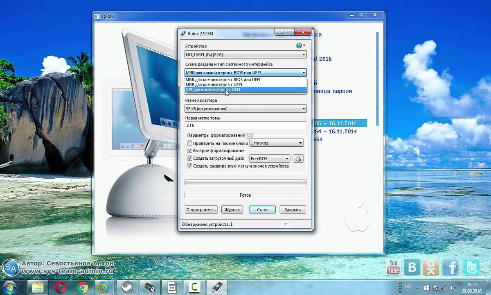Viewport: 491px width, 295px height.
Task: Click the Windows flag tray icon
Action: 426,287
